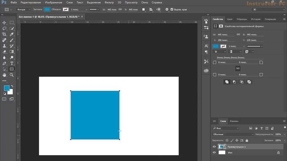Change screen mode in the toolbar

(x=12, y=99)
